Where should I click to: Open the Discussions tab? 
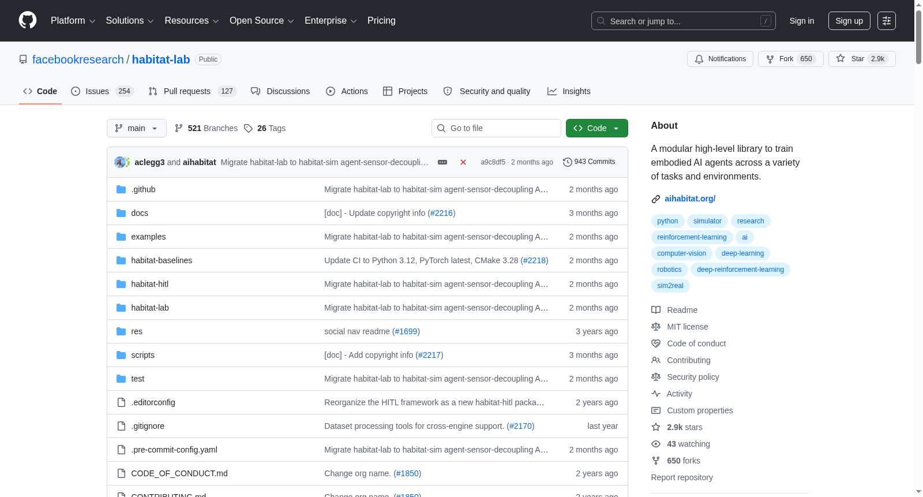[x=280, y=91]
